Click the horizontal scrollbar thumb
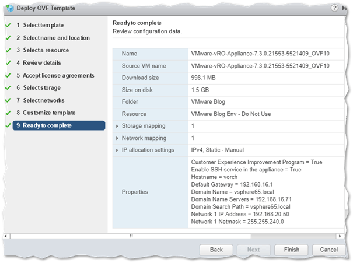 (x=131, y=236)
